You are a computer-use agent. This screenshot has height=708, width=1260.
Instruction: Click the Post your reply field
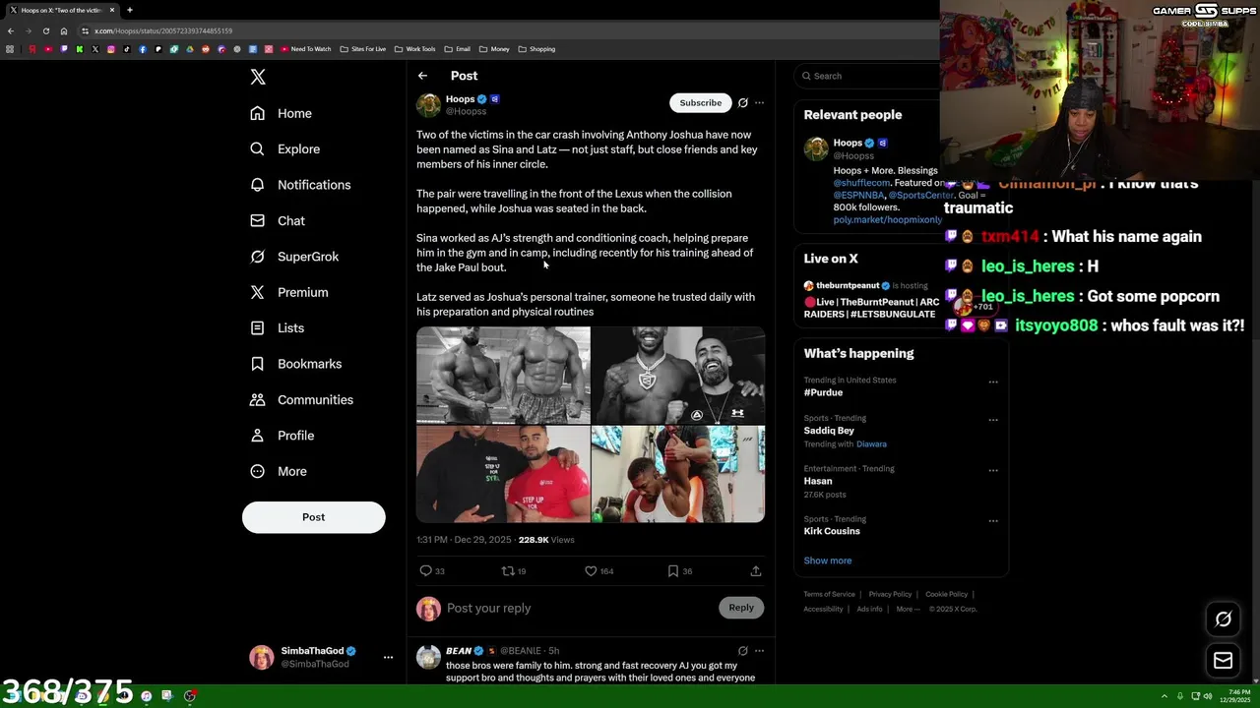pyautogui.click(x=579, y=608)
